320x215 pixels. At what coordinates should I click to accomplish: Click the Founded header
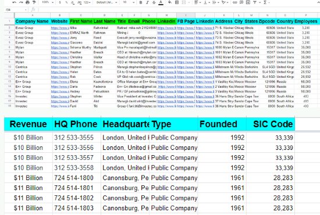tap(222, 124)
